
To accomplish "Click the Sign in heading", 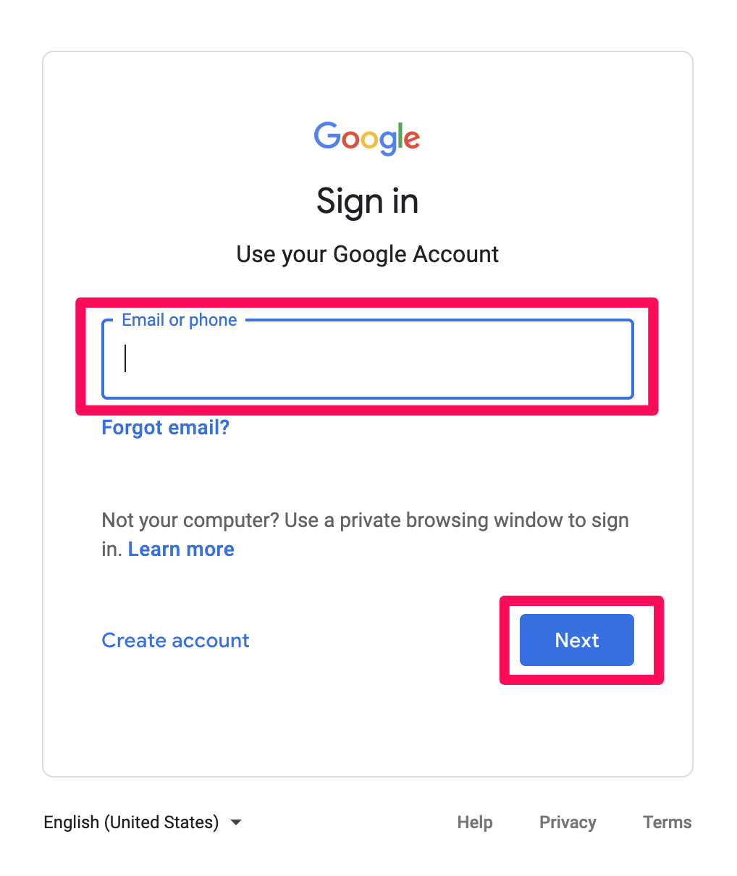I will tap(368, 201).
